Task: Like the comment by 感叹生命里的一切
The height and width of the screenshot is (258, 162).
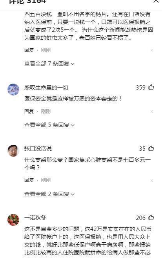Action: pos(151,87)
